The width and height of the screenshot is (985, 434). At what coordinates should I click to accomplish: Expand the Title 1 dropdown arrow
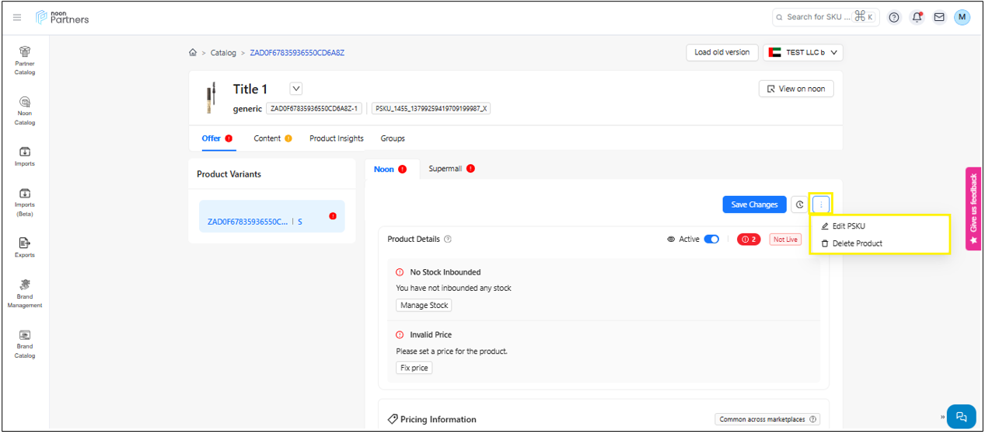click(296, 89)
